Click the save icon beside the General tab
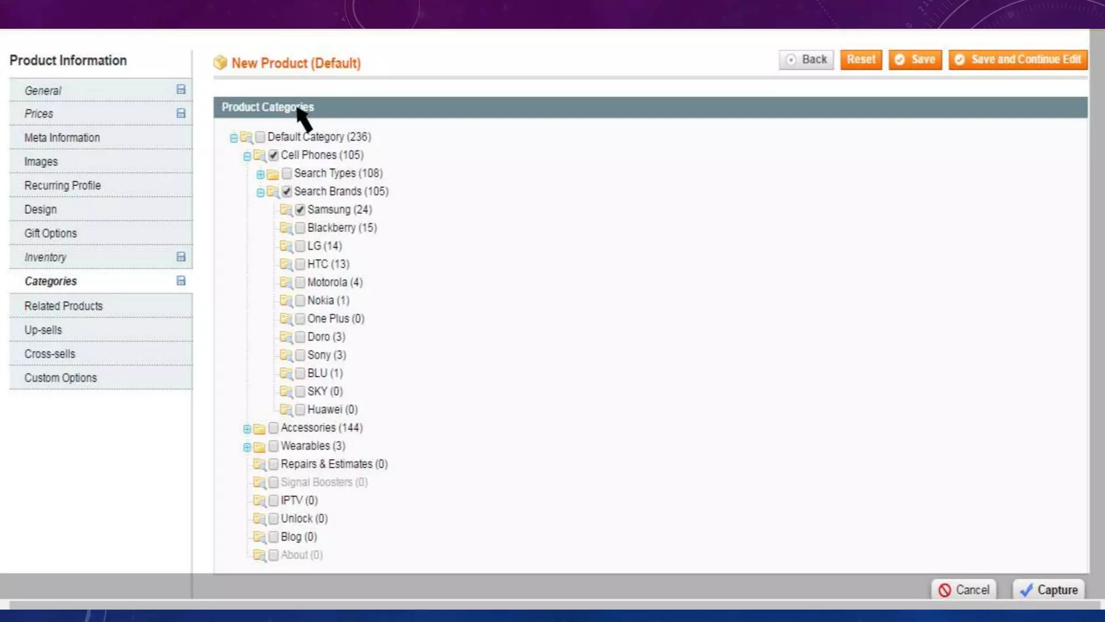 click(x=181, y=90)
